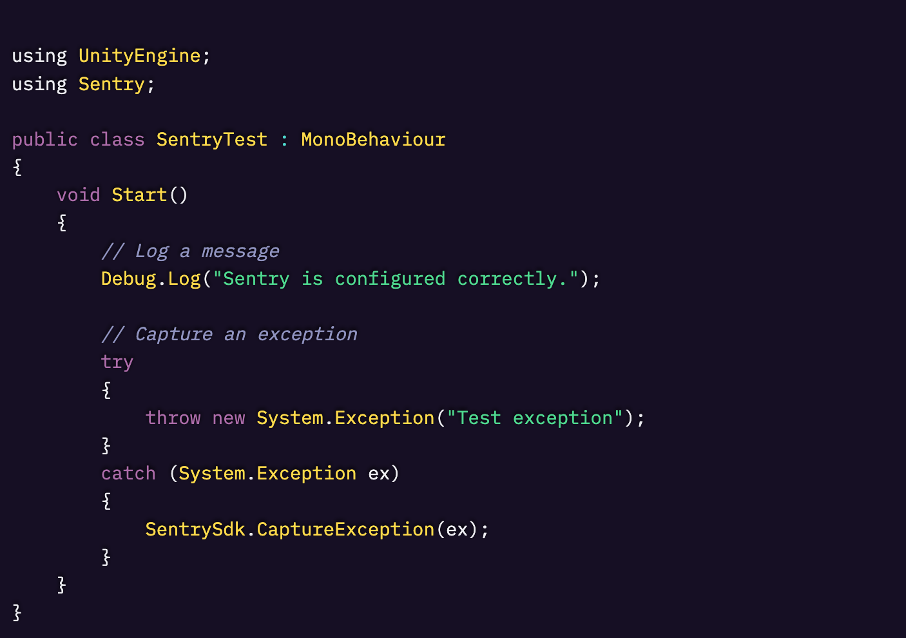Click the try keyword
Viewport: 906px width, 638px height.
click(117, 362)
